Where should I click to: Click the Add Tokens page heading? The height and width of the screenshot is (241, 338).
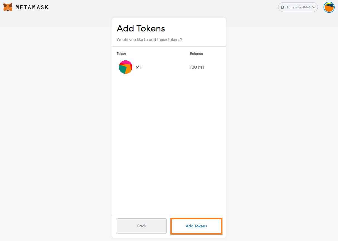(141, 28)
